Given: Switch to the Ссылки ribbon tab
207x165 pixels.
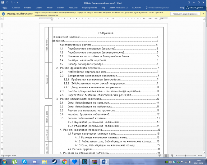Looking at the screenshot, I should (x=61, y=8).
